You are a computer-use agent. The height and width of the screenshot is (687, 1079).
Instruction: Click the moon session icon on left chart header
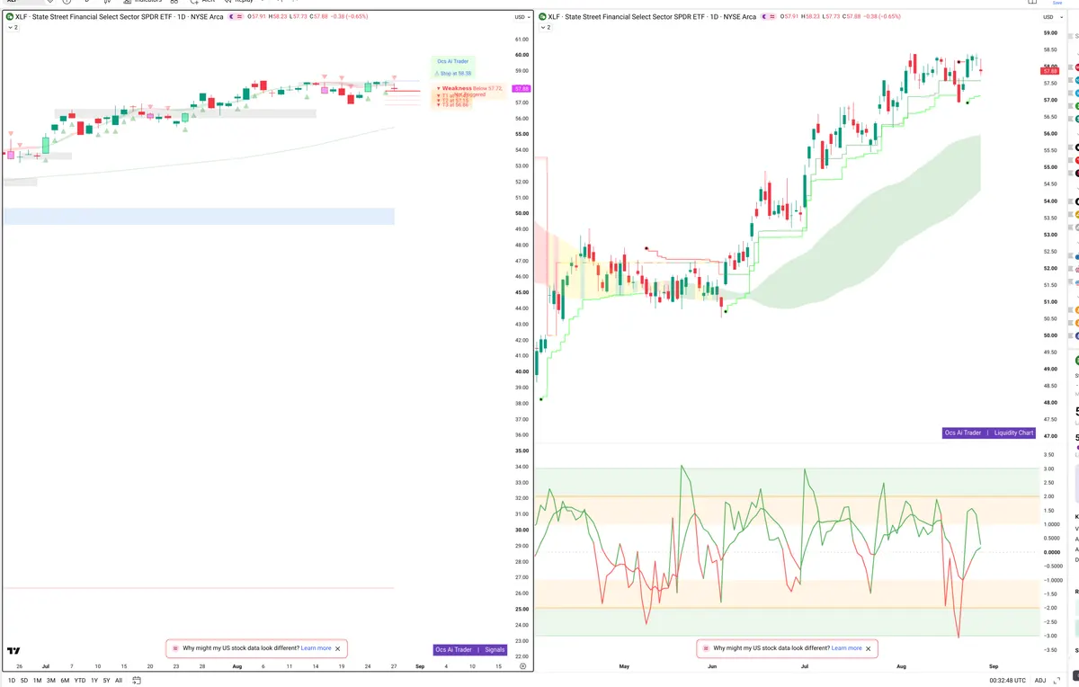coord(232,17)
